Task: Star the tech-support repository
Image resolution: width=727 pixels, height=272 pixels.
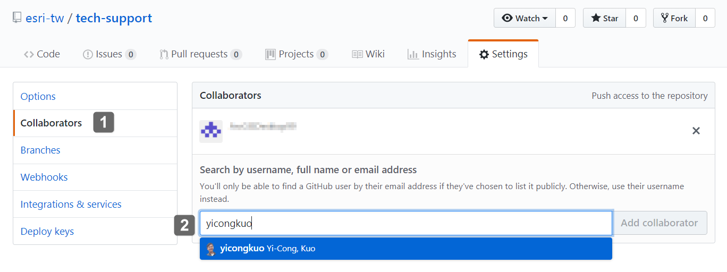Action: 604,18
